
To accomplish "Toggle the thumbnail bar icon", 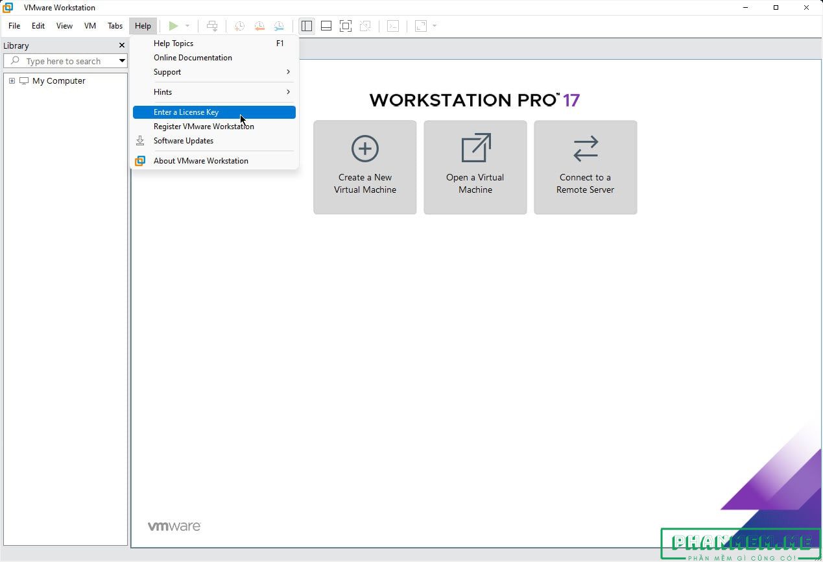I will click(326, 26).
